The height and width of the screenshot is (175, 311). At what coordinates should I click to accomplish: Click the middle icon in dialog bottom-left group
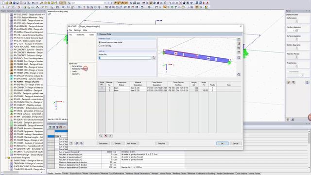[x=77, y=143]
